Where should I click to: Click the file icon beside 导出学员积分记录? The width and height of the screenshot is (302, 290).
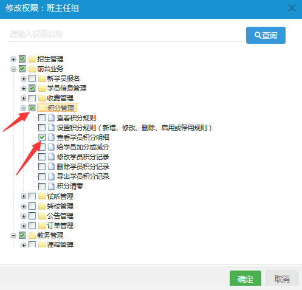point(51,176)
